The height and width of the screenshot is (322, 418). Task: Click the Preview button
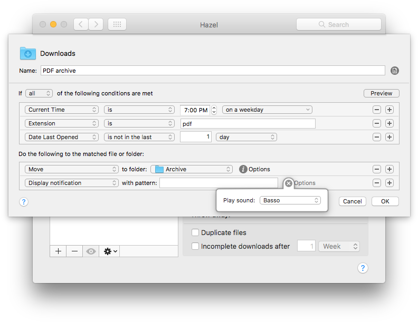click(381, 93)
